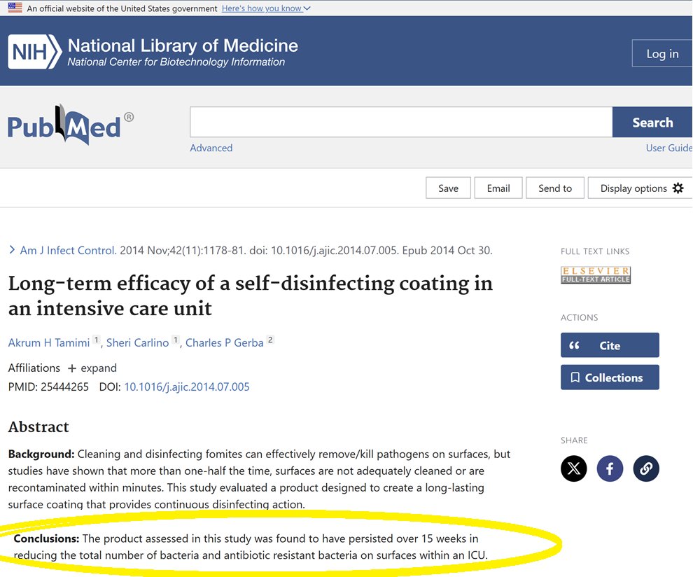This screenshot has width=693, height=577.
Task: Open the Send to dropdown
Action: coord(555,188)
